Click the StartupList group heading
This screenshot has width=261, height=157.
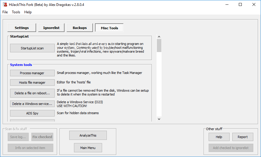[19, 36]
